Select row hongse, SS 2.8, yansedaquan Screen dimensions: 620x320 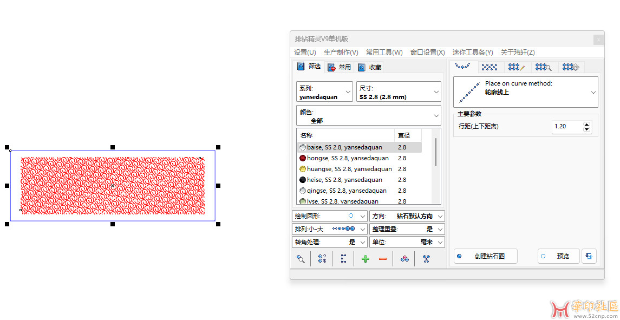click(360, 158)
